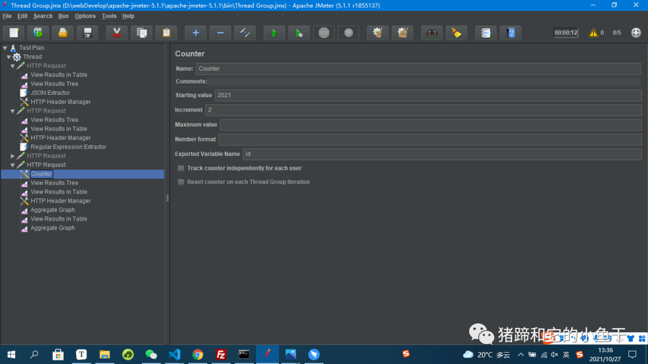Click the Shutdown test icon
The height and width of the screenshot is (364, 648).
[349, 32]
